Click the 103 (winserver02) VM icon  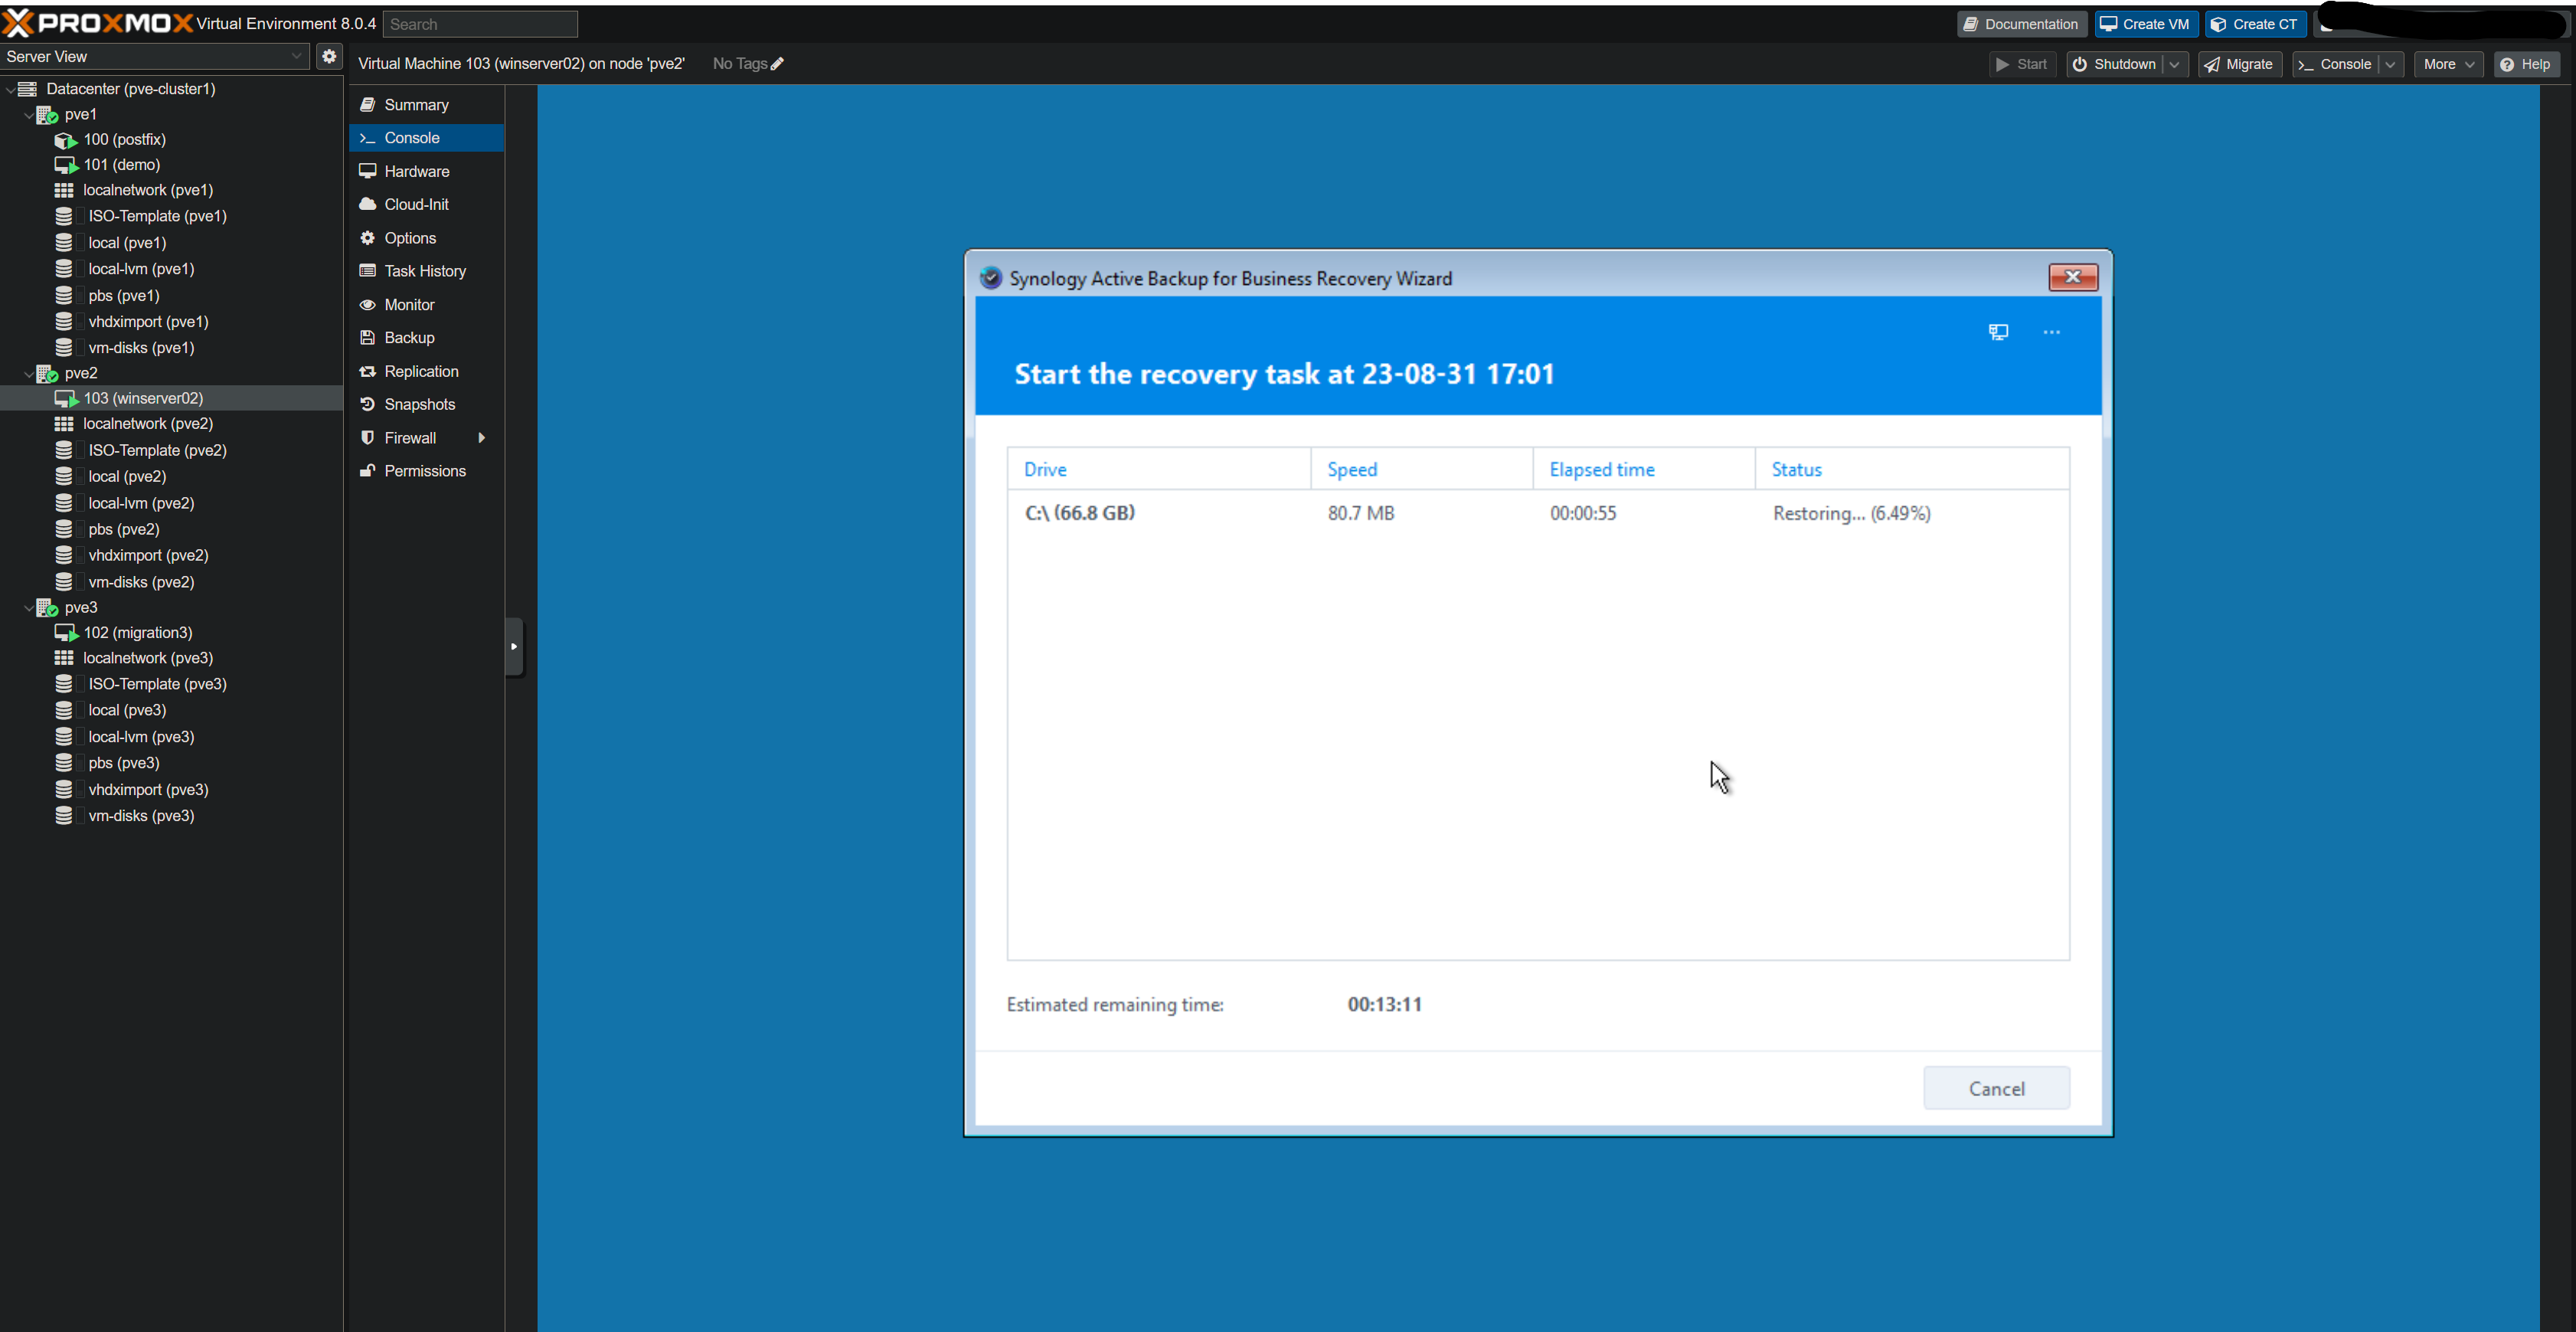[65, 398]
